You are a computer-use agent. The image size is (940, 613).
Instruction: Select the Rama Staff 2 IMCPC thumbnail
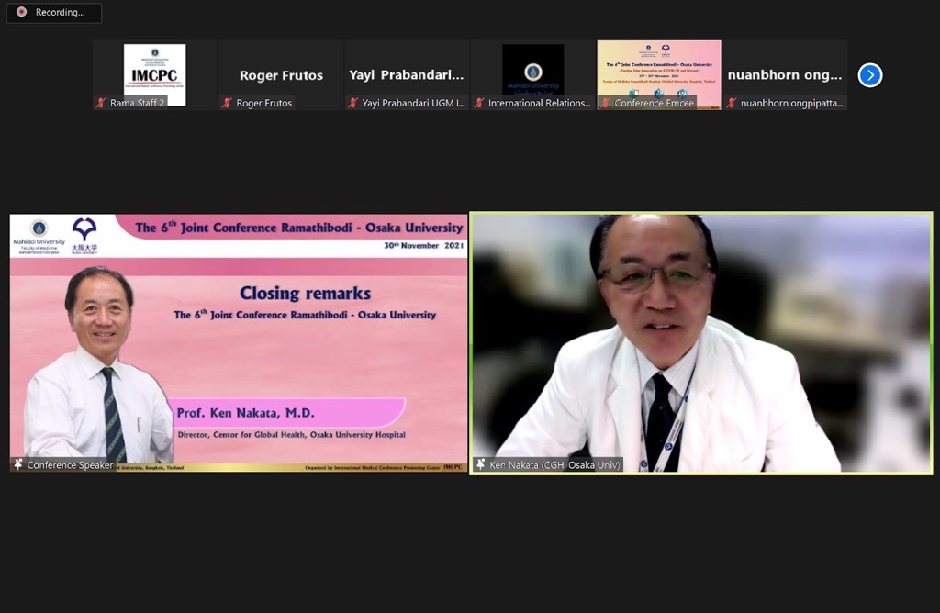(154, 72)
